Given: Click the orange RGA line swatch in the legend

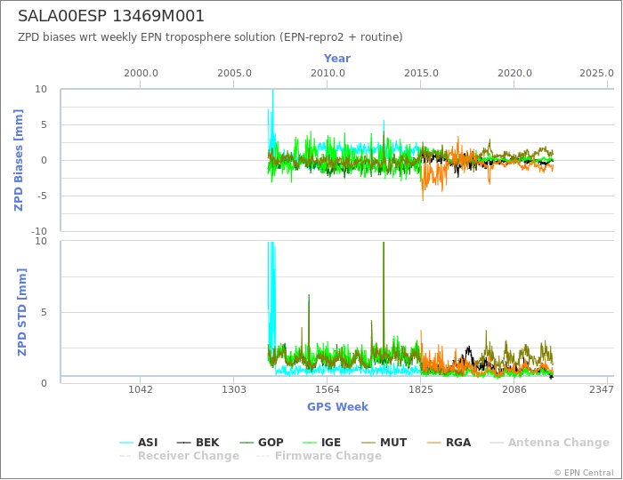Looking at the screenshot, I should 434,443.
